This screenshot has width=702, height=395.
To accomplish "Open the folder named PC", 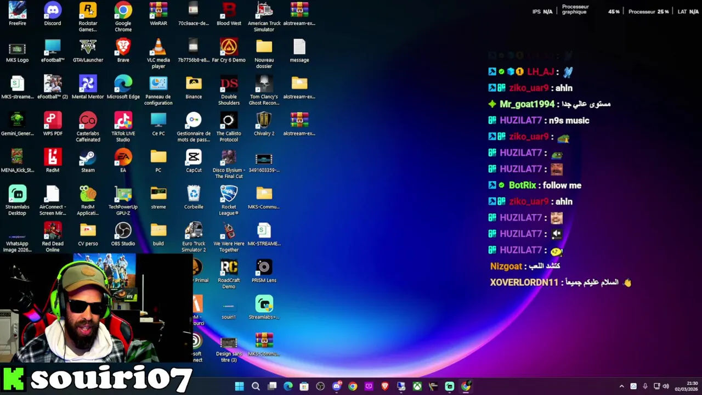I will pyautogui.click(x=158, y=161).
